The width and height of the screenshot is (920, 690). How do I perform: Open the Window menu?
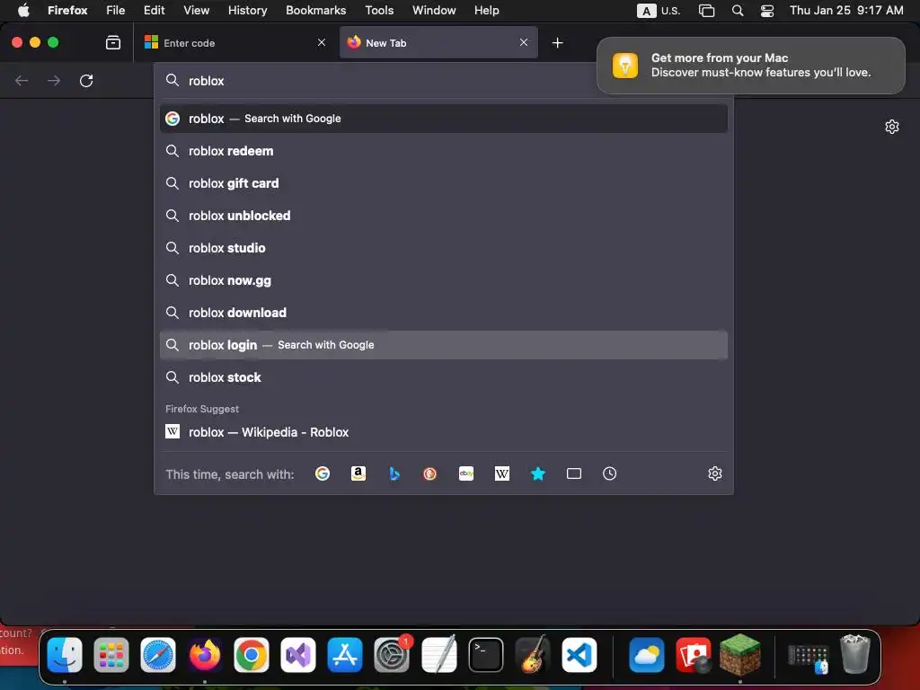click(434, 10)
